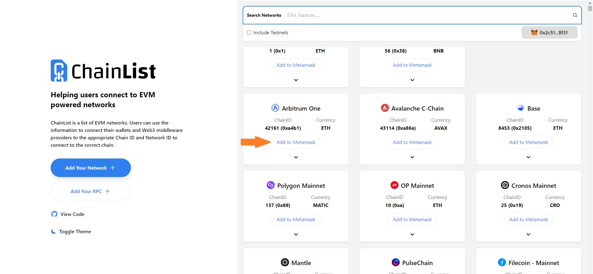Click ChainID value 56 (0x38)
Image resolution: width=593 pixels, height=274 pixels.
click(x=395, y=51)
